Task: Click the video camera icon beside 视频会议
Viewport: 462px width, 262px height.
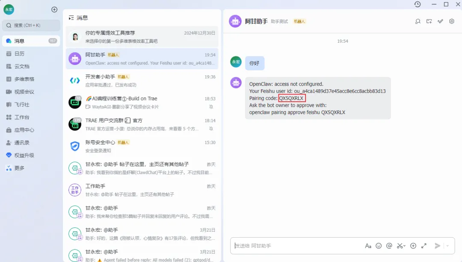Action: pyautogui.click(x=9, y=92)
